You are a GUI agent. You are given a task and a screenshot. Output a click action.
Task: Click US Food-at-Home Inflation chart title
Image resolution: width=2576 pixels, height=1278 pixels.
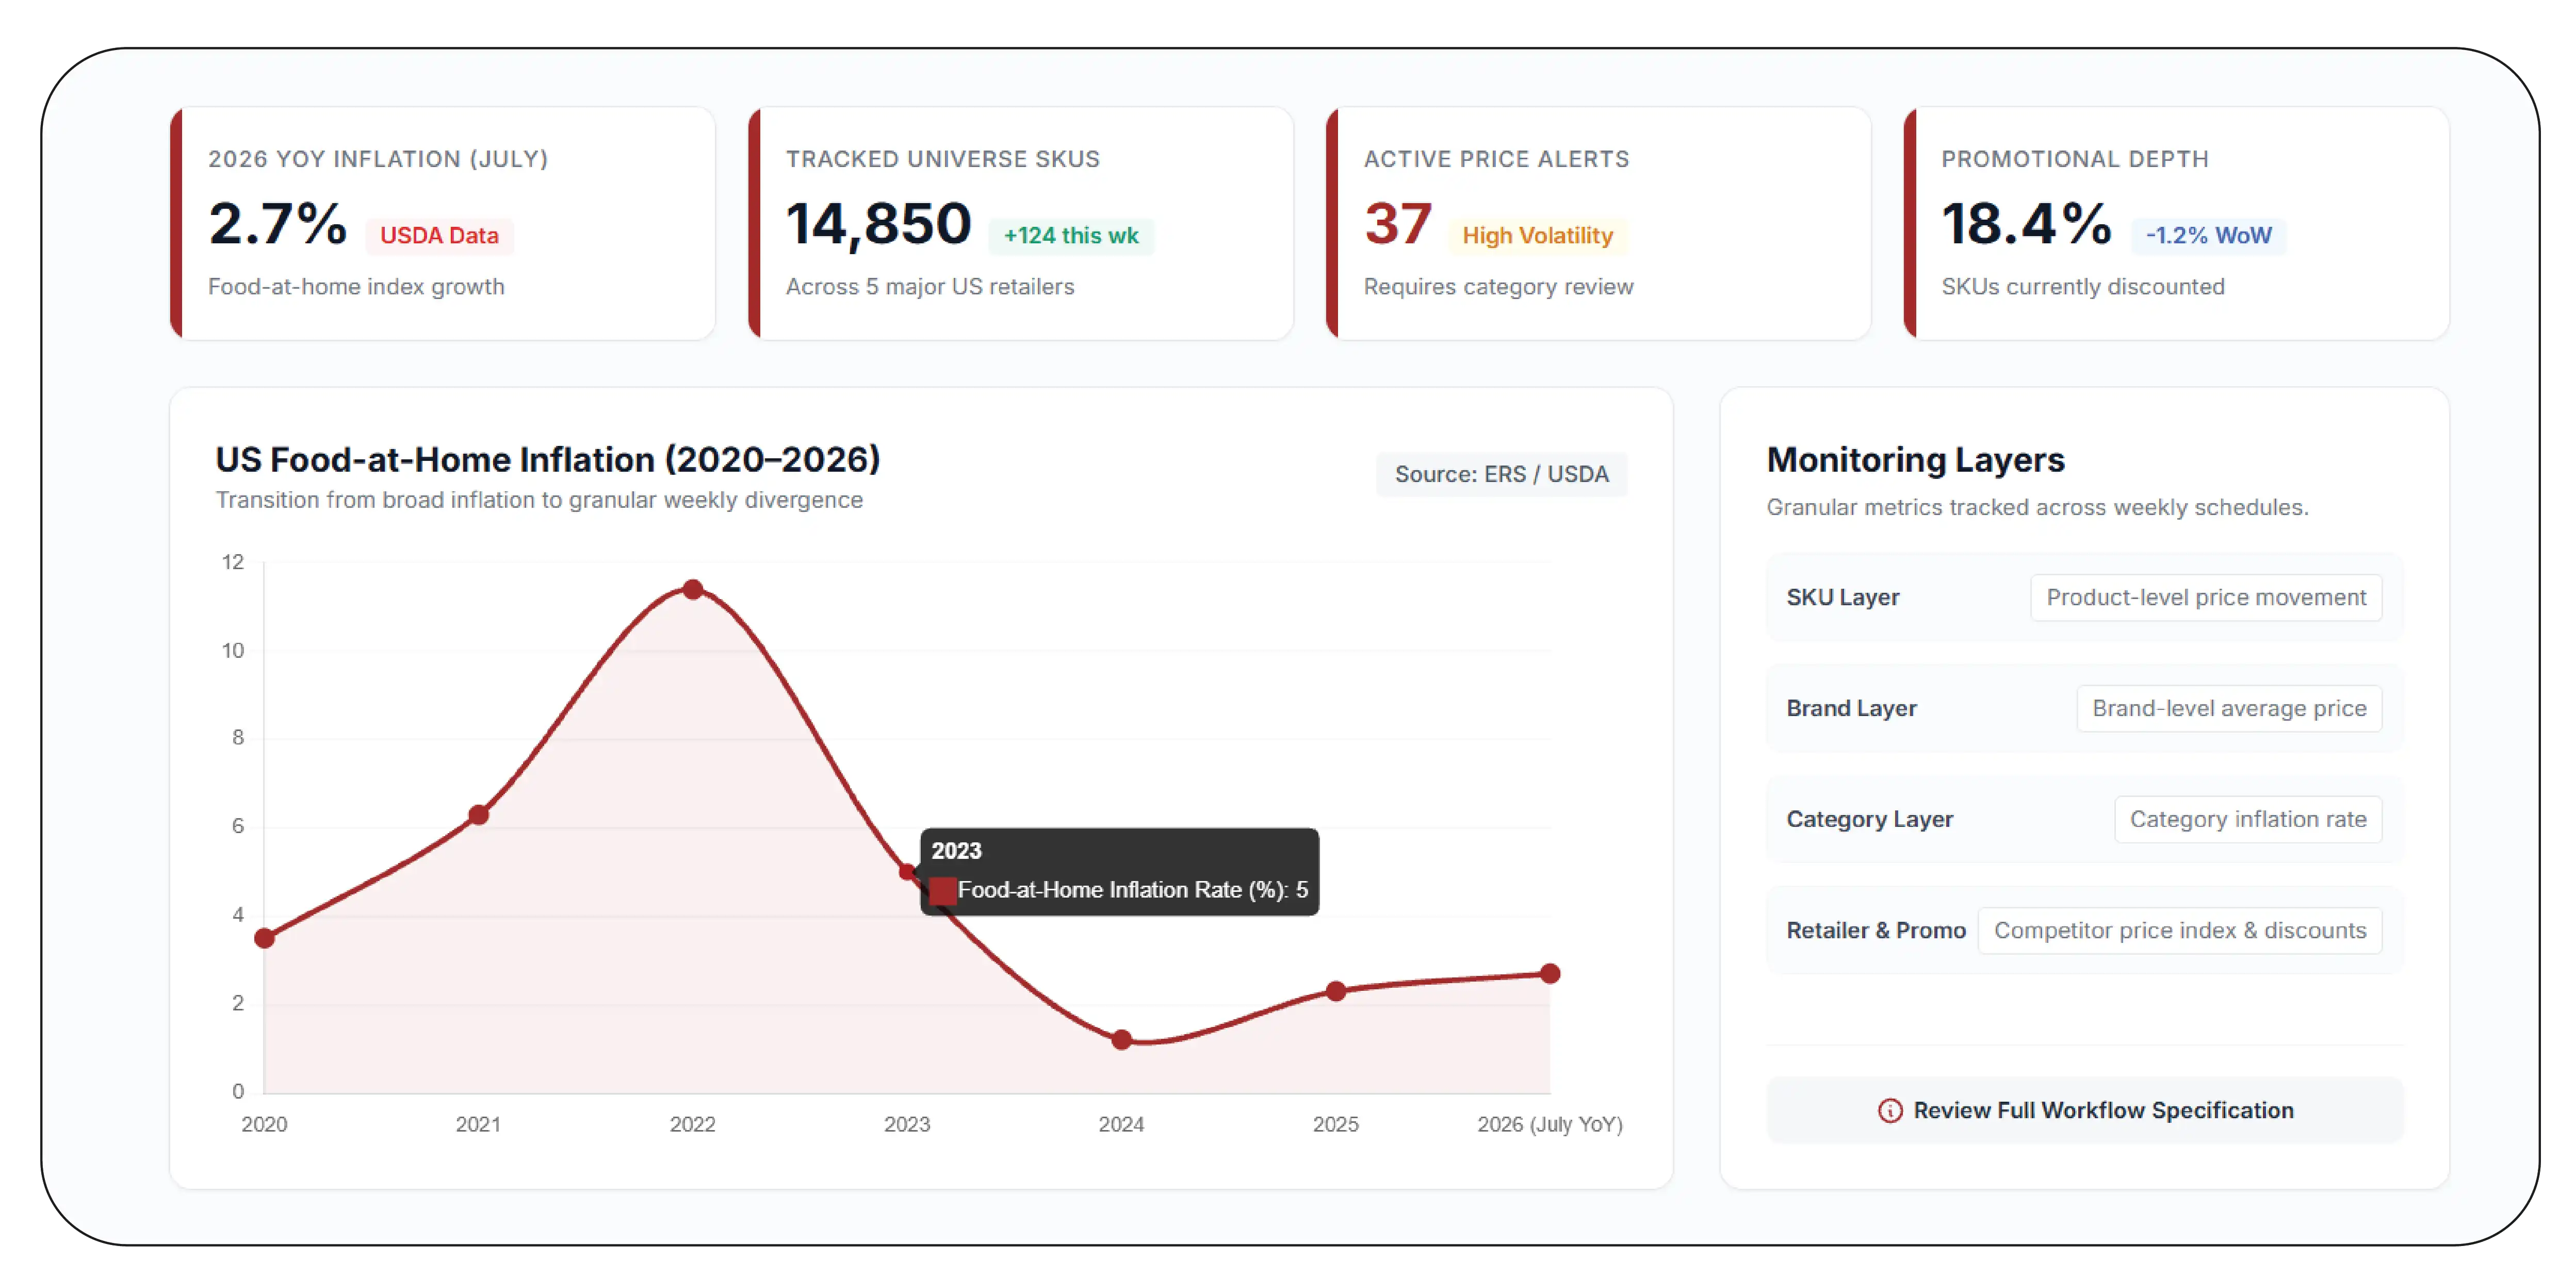[547, 460]
